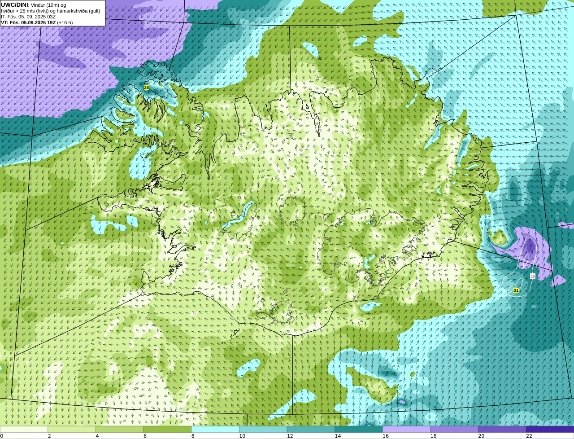Select the darkest purple swatch above 22

pos(550,429)
